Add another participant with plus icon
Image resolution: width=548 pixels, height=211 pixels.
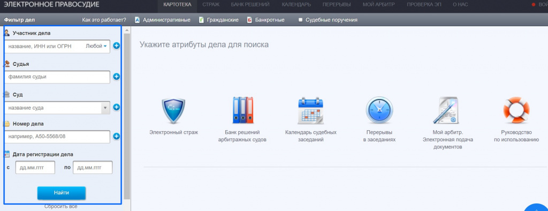coord(116,46)
